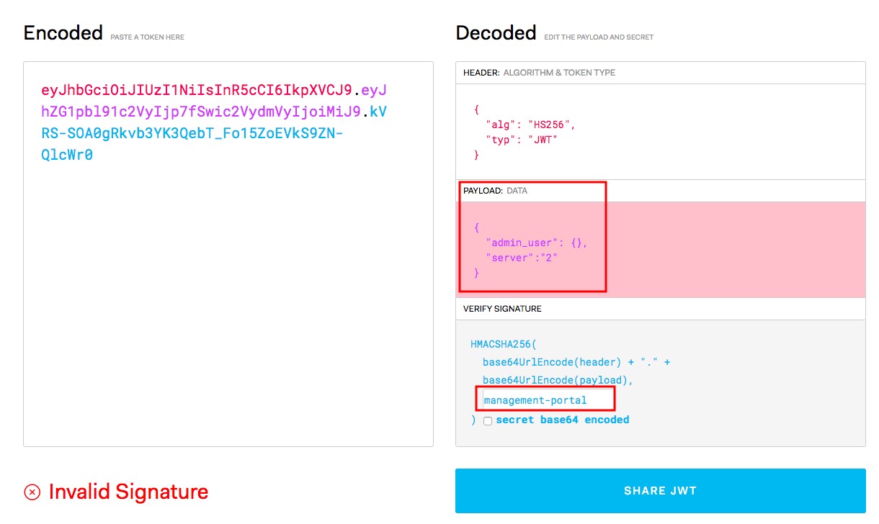
Task: Click the SHARE JWT button
Action: [660, 491]
